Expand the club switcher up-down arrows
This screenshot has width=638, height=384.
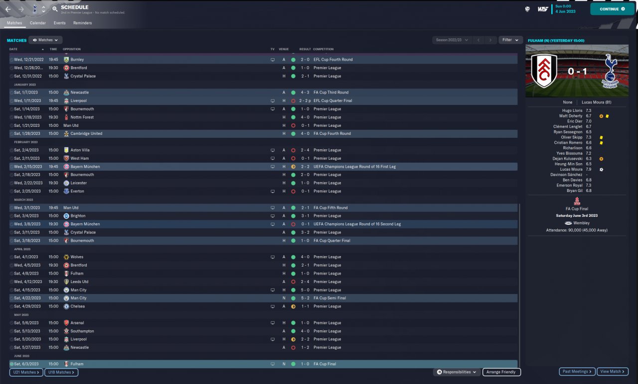pyautogui.click(x=43, y=9)
